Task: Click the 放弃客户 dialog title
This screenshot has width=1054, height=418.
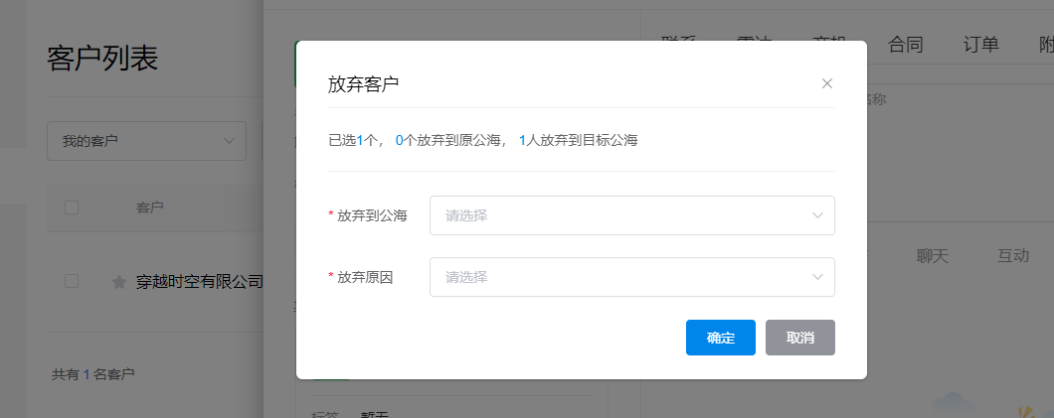Action: coord(363,84)
